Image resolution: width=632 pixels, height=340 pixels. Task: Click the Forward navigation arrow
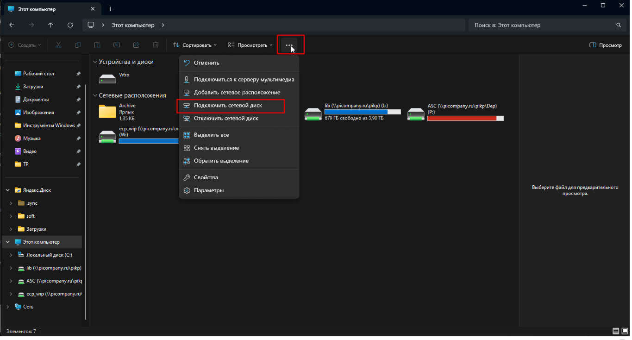click(31, 25)
